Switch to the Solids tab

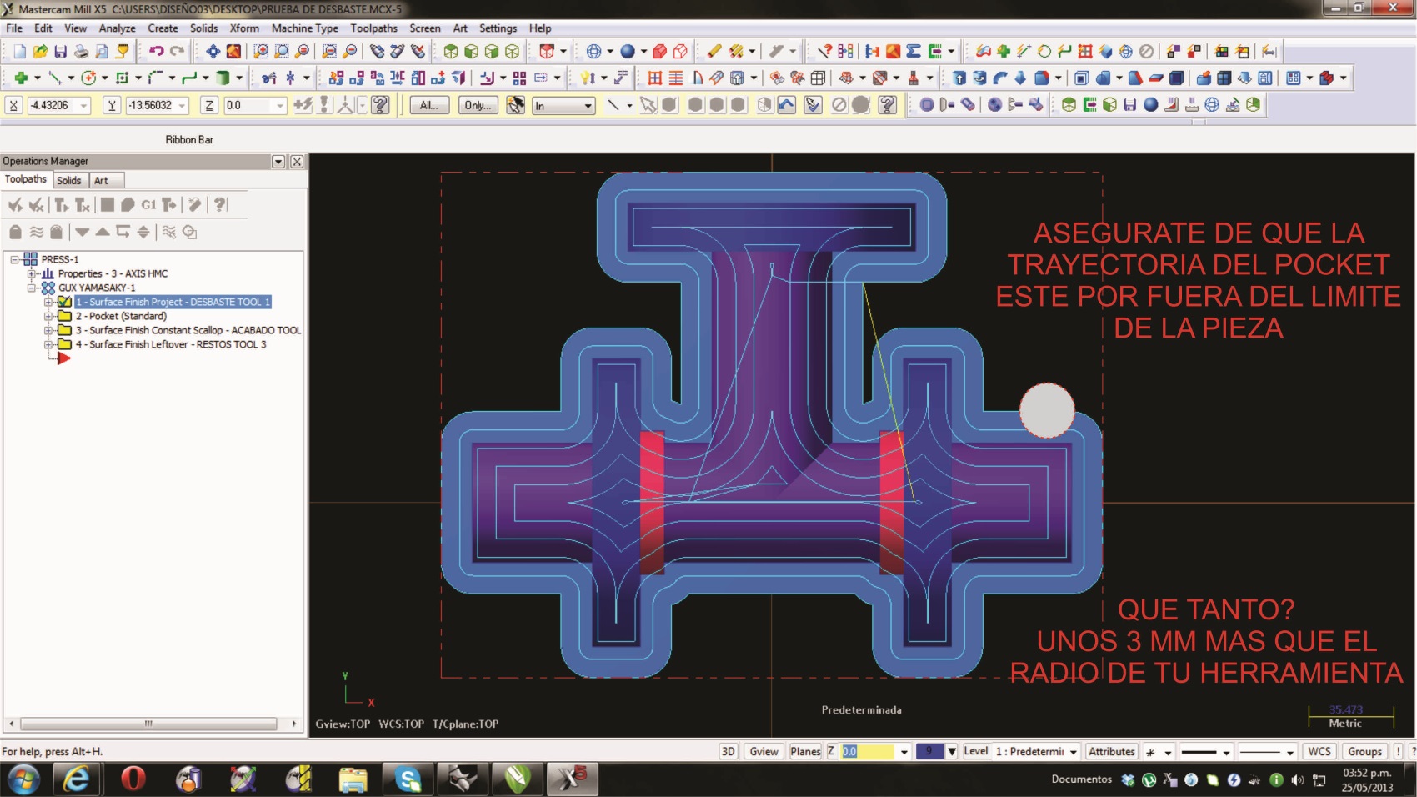[x=69, y=180]
